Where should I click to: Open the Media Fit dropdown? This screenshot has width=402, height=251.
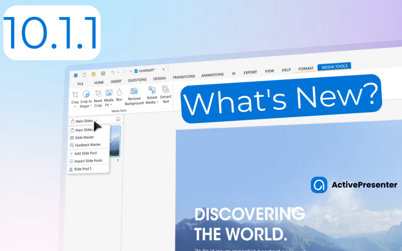pyautogui.click(x=111, y=105)
